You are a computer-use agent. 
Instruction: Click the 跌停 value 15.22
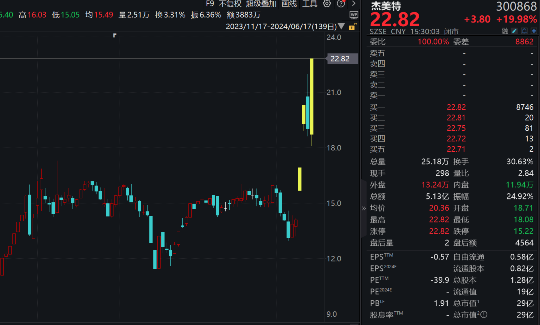(x=524, y=231)
